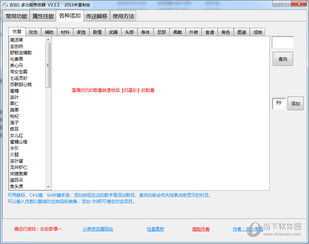Viewport: 309px width, 244px height.
Task: Click the quantity field showing 99
Action: point(279,103)
